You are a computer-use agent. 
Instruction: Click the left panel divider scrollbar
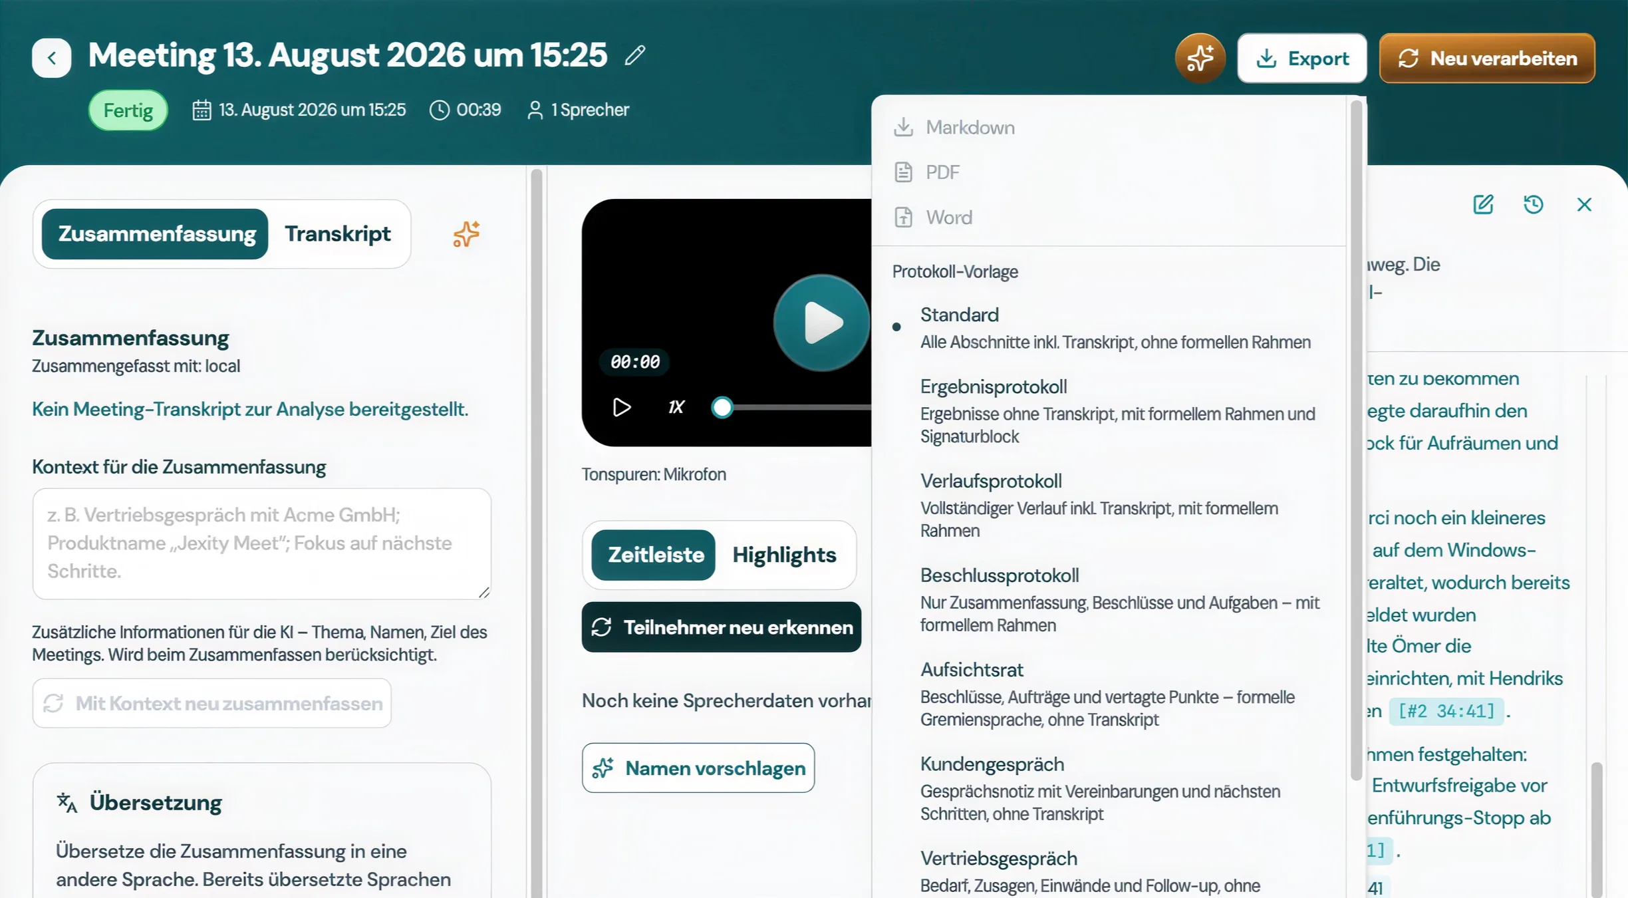click(537, 532)
